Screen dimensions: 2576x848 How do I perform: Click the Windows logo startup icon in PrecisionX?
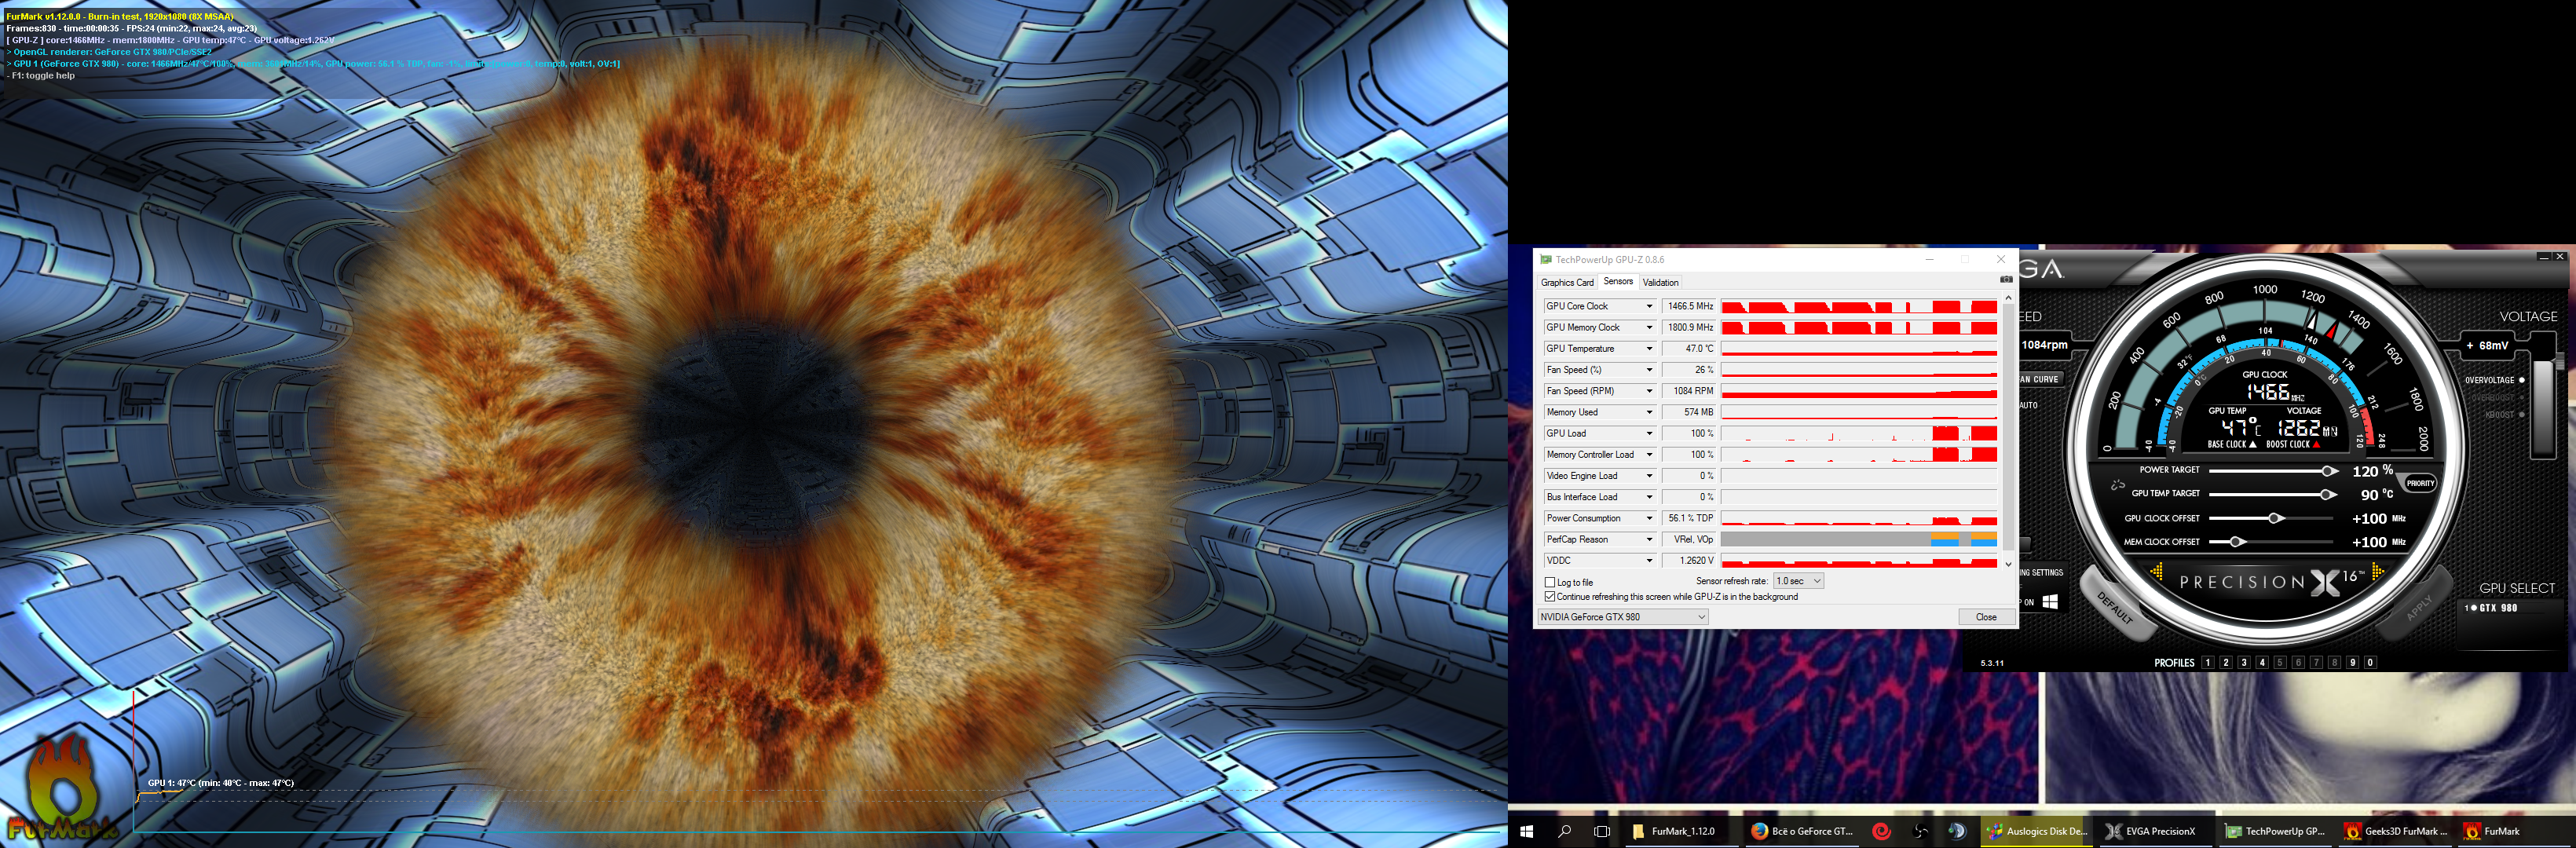click(2050, 601)
